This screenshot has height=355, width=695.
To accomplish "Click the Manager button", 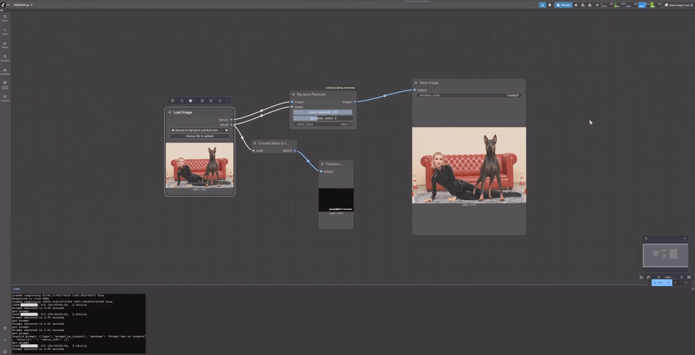I will tap(563, 5).
